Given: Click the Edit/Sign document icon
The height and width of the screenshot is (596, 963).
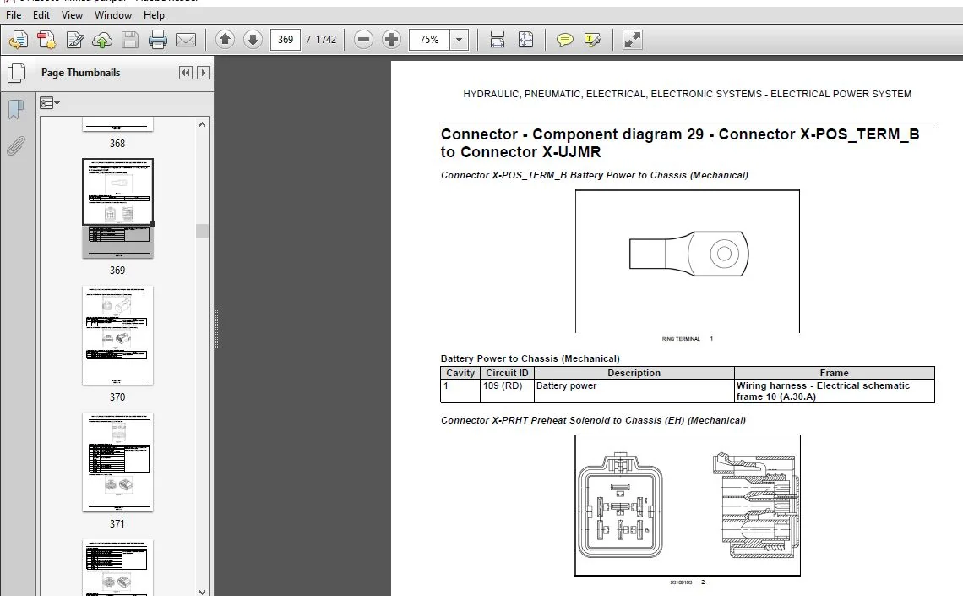Looking at the screenshot, I should tap(75, 40).
